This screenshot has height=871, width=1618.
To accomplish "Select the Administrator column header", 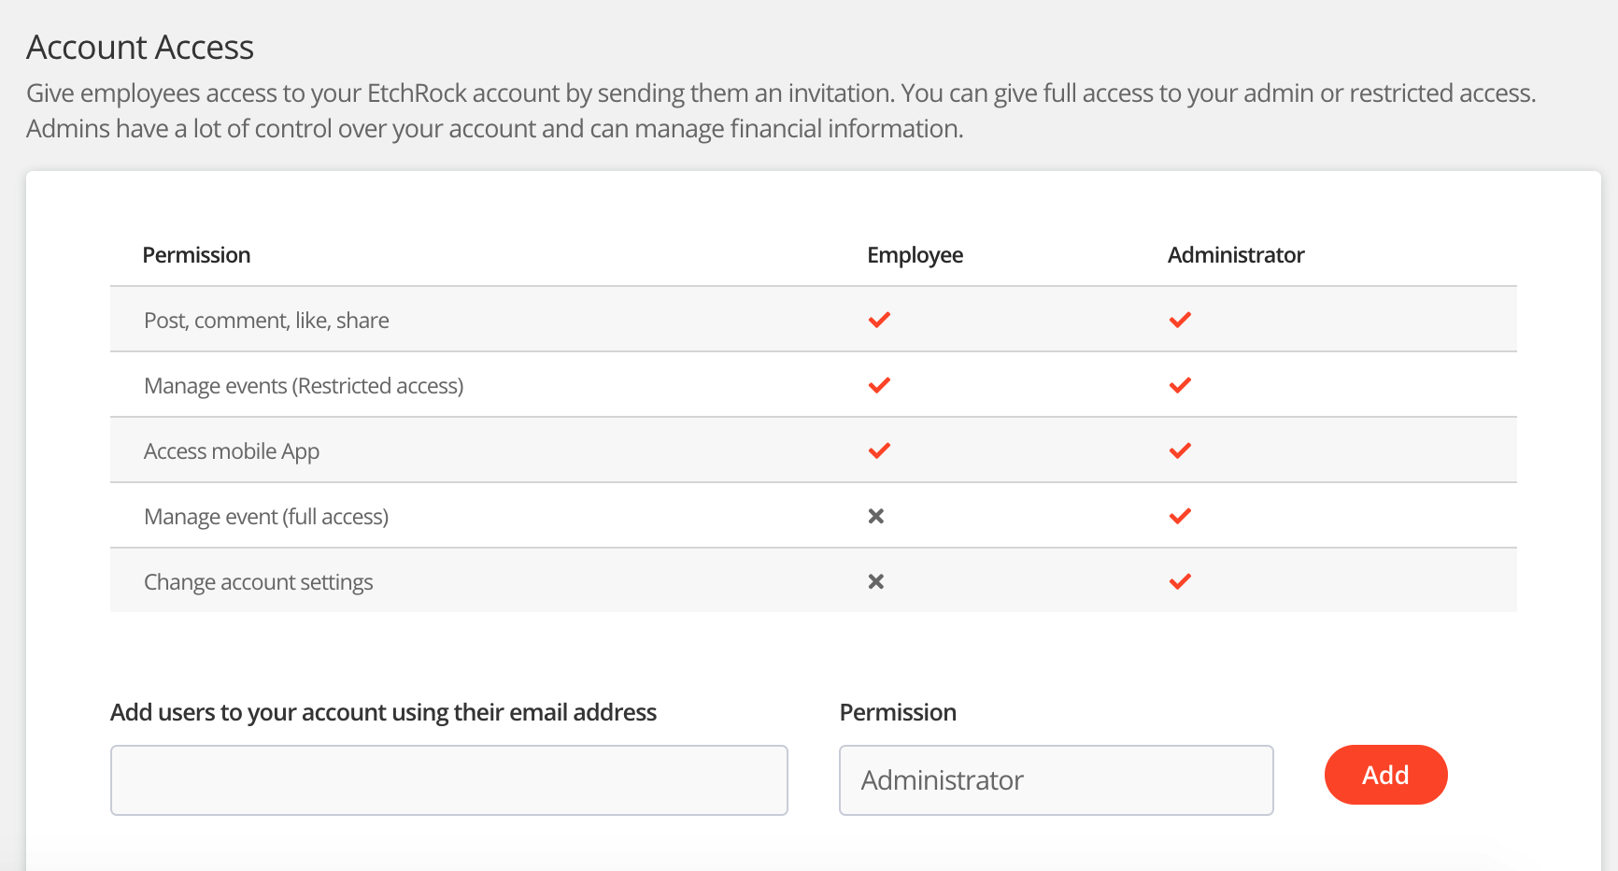I will [1236, 255].
